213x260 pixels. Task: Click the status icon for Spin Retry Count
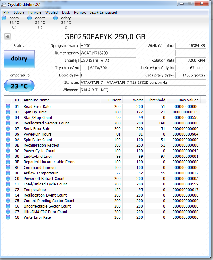point(8,140)
